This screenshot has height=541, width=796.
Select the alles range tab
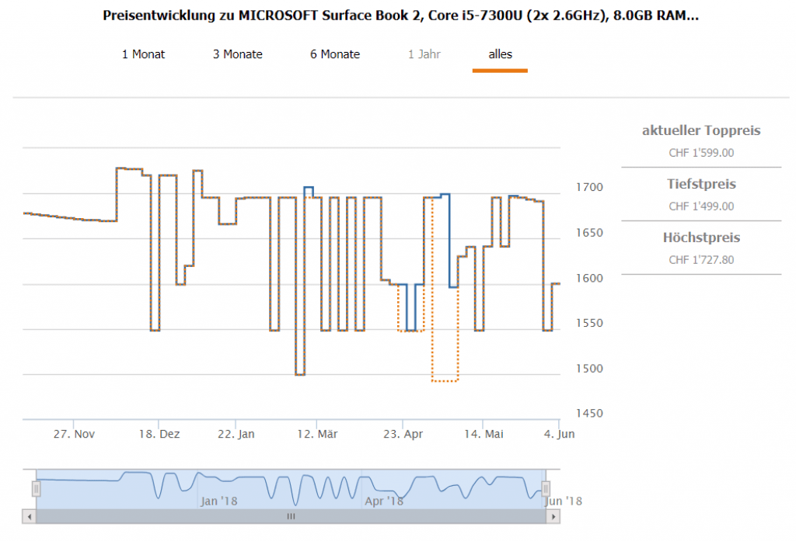[x=500, y=54]
